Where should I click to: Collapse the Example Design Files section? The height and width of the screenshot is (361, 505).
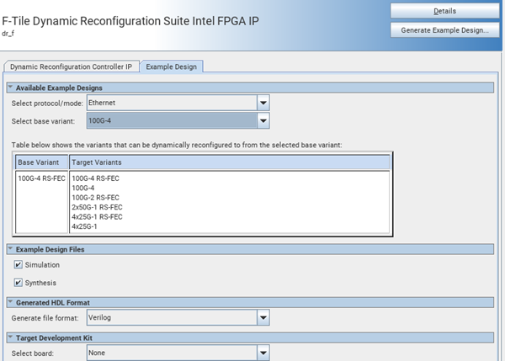10,249
